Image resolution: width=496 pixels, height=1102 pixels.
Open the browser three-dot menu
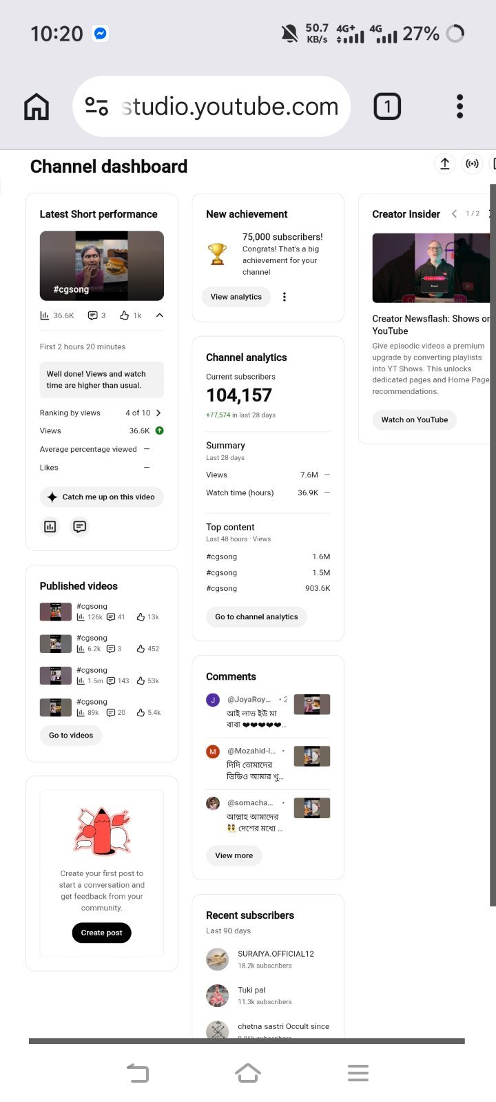point(460,107)
